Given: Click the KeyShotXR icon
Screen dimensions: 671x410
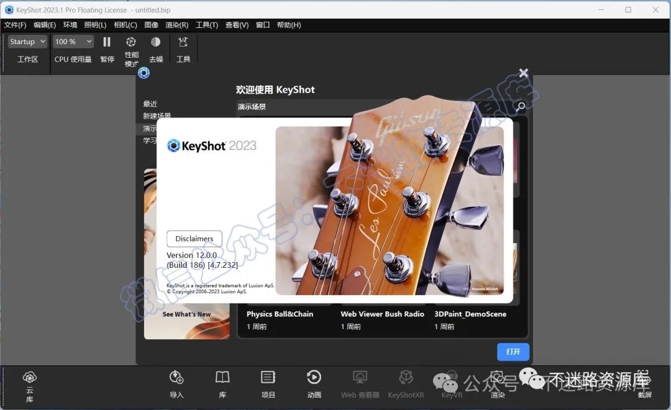Looking at the screenshot, I should 406,378.
